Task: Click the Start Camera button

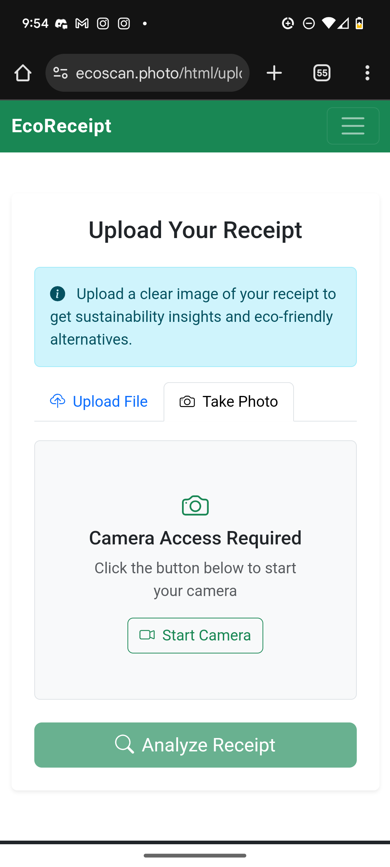Action: click(x=195, y=635)
